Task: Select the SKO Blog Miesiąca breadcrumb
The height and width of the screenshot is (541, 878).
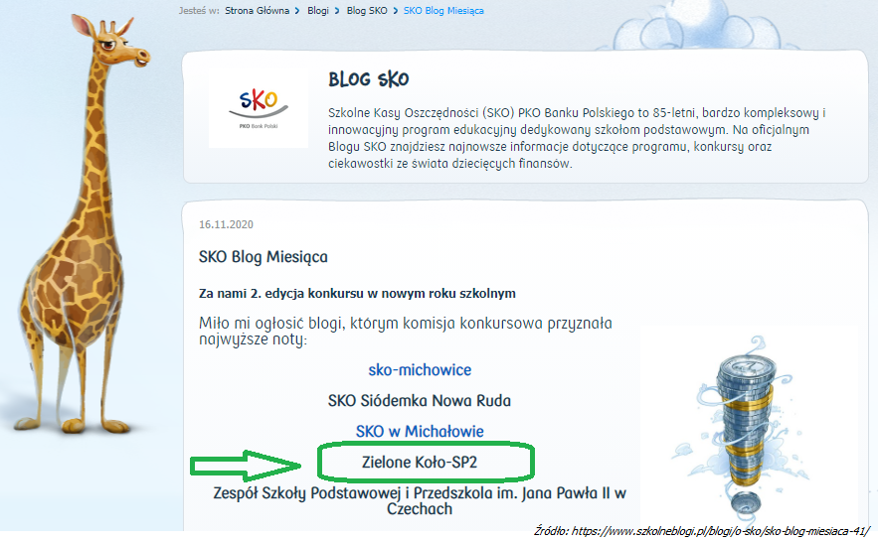Action: coord(443,11)
